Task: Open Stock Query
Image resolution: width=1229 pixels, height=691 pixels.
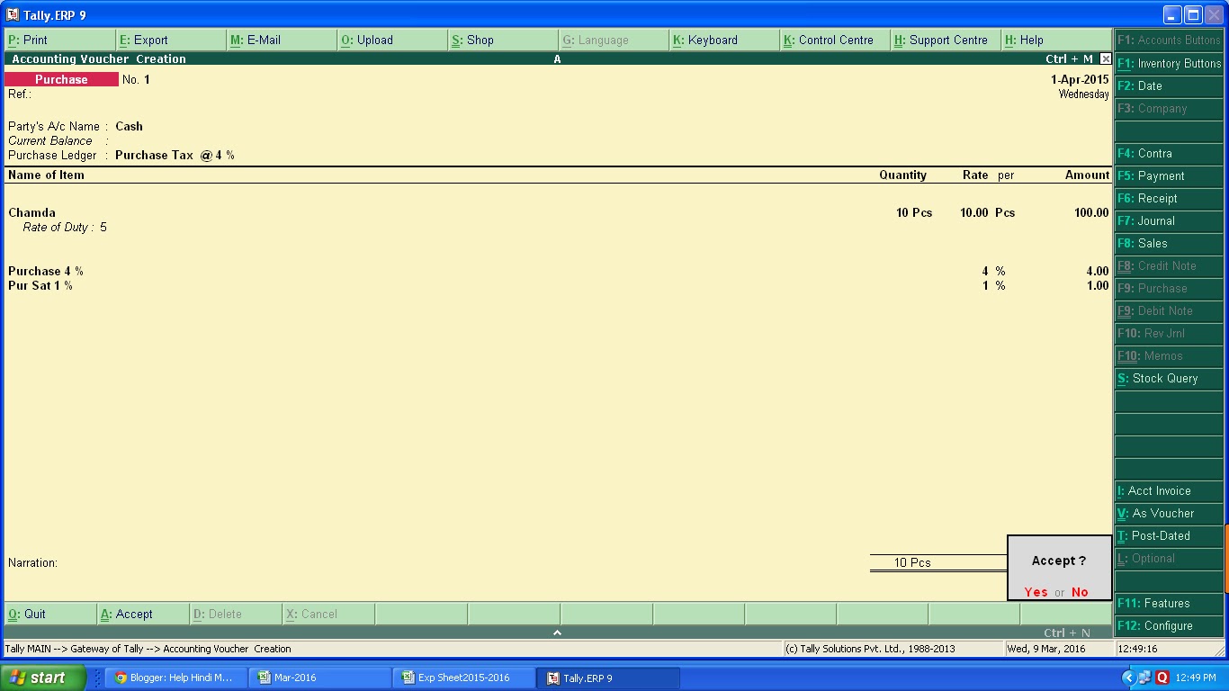Action: (1169, 378)
